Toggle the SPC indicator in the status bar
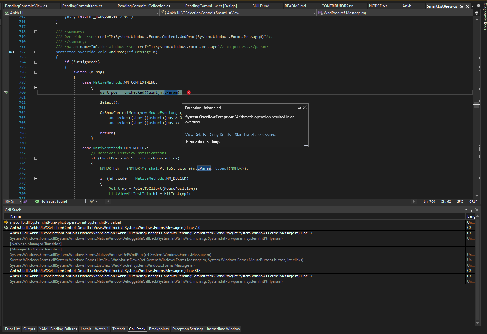 coord(459,201)
